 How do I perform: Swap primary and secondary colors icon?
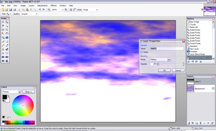point(8,96)
